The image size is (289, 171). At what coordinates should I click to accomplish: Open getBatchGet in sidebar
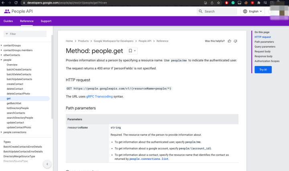click(14, 103)
